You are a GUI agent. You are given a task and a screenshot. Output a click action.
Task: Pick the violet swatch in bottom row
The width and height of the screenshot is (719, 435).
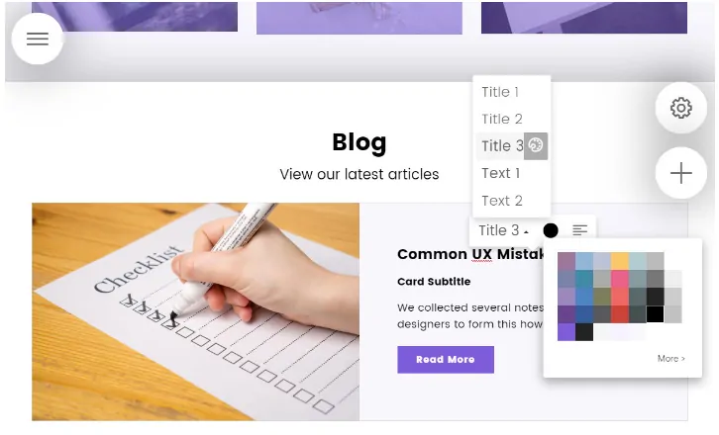(566, 332)
